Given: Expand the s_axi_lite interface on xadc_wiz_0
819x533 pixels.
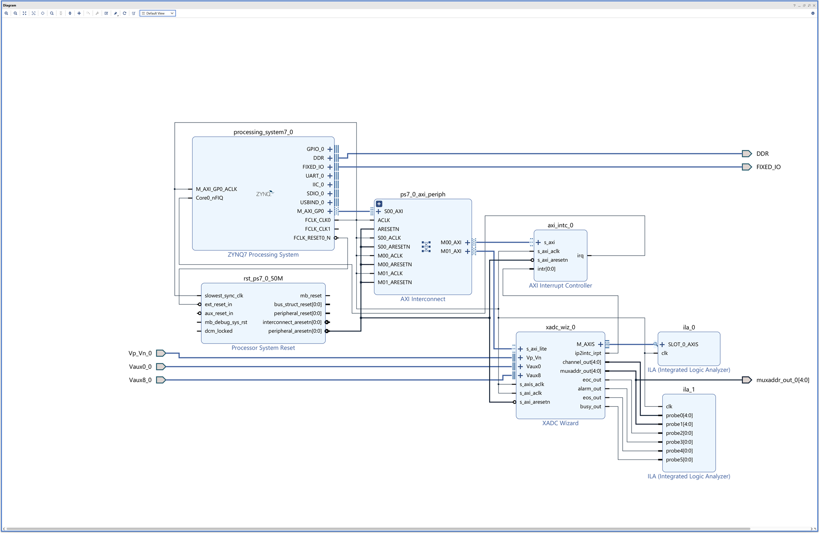Looking at the screenshot, I should [521, 349].
